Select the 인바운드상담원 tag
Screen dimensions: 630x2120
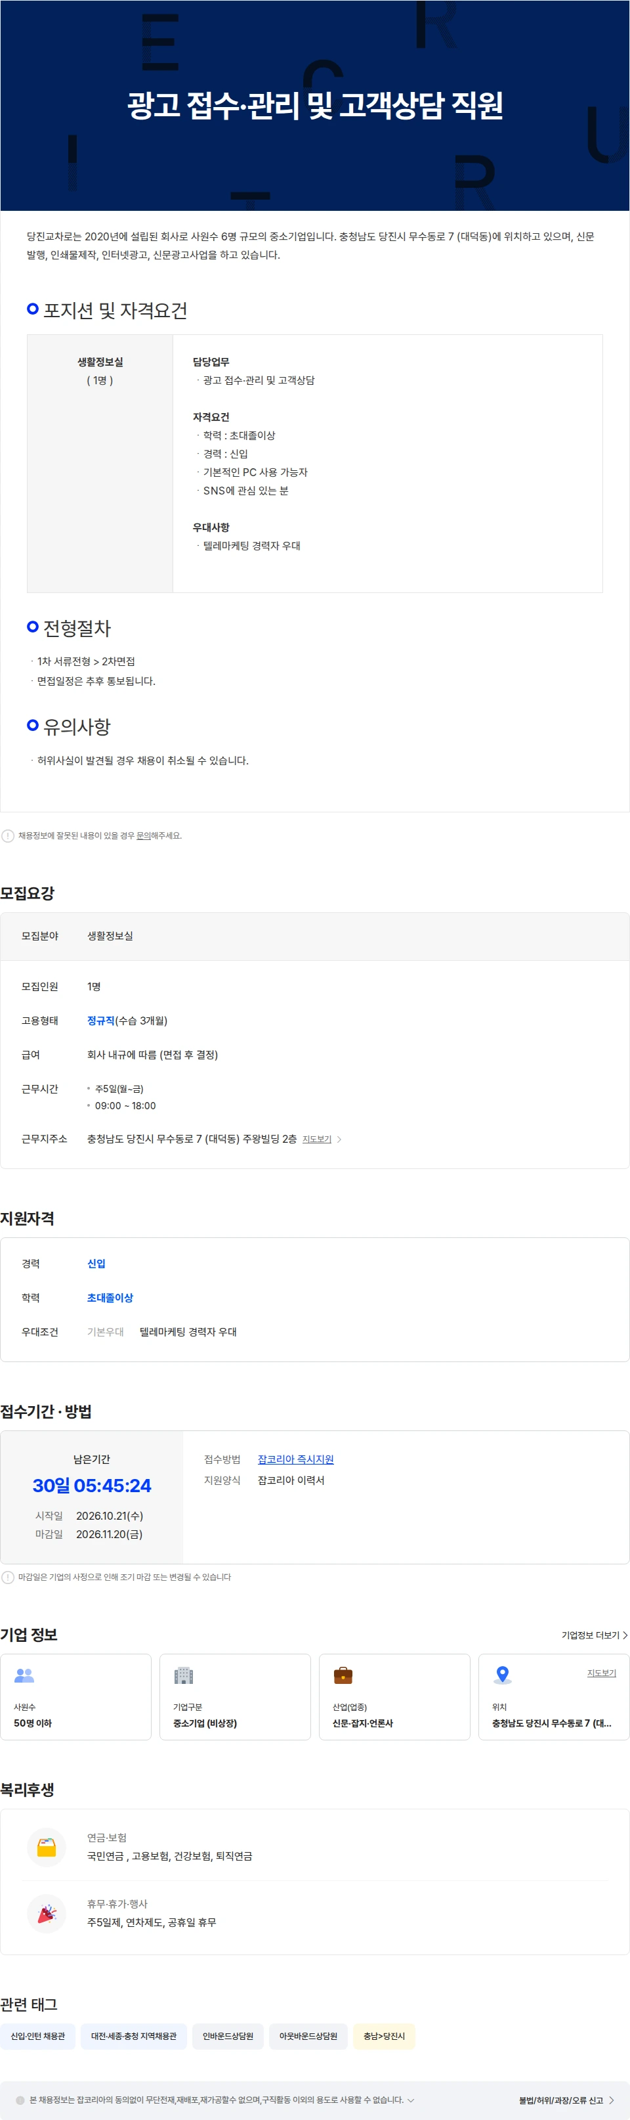228,2036
